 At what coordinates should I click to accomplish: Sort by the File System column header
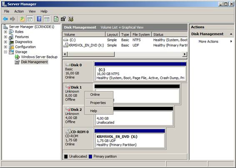pos(141,35)
